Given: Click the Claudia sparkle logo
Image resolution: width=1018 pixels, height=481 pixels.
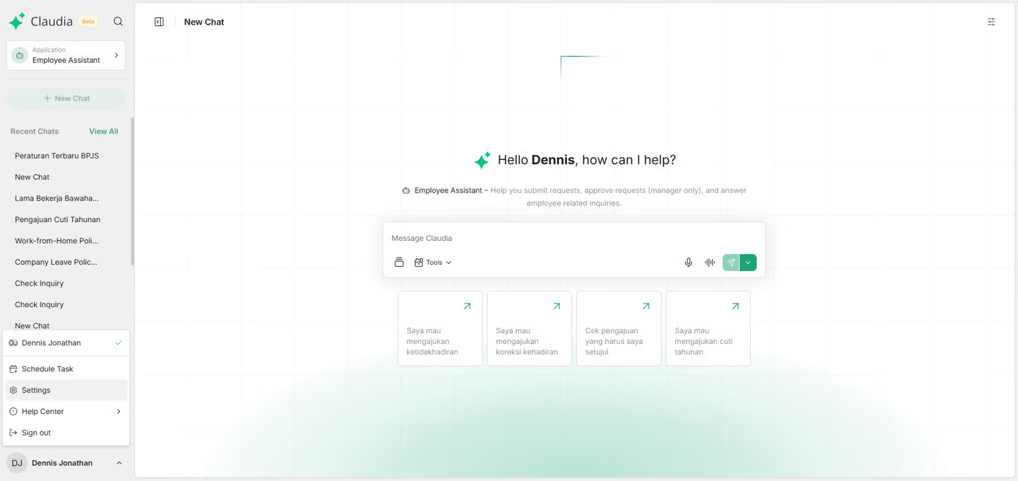Looking at the screenshot, I should point(17,21).
